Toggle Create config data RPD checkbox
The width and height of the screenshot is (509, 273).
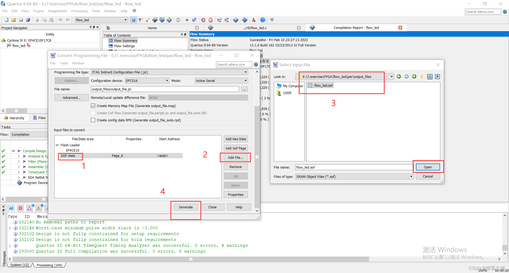(93, 120)
